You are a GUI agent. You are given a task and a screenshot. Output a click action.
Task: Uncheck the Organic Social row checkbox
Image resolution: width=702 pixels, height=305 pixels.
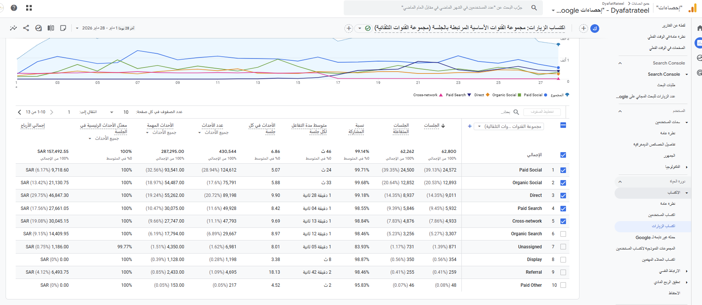click(563, 183)
